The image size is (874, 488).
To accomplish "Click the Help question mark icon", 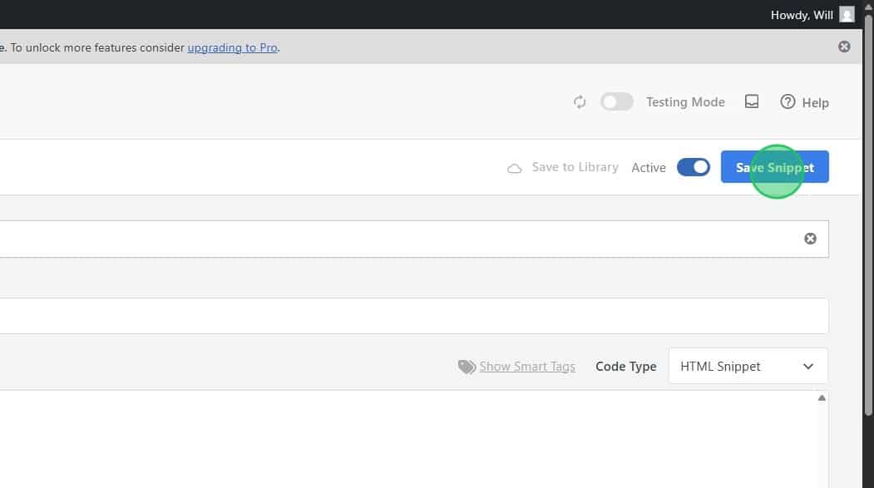I will (x=788, y=101).
